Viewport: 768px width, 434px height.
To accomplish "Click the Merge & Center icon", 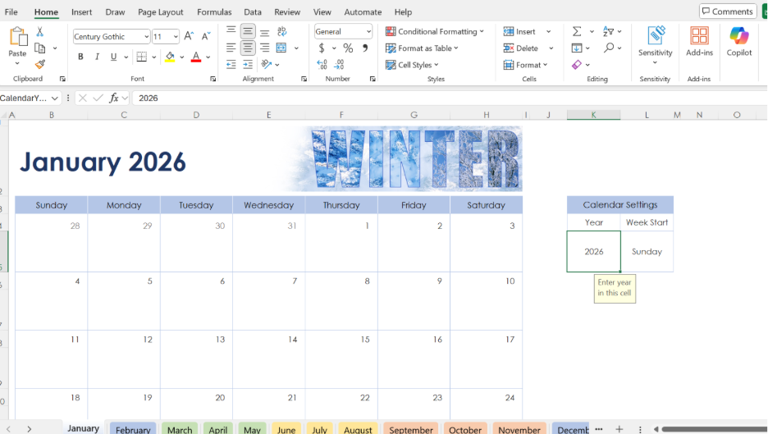I will click(281, 48).
